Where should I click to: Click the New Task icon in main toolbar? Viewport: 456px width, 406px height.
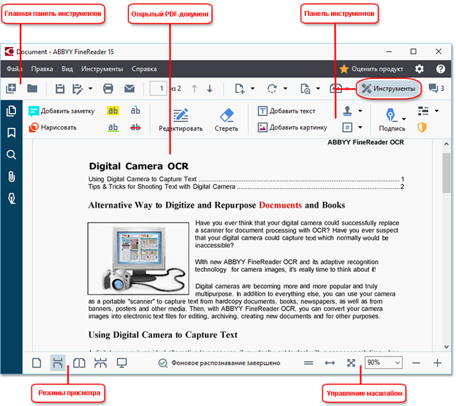pyautogui.click(x=11, y=89)
